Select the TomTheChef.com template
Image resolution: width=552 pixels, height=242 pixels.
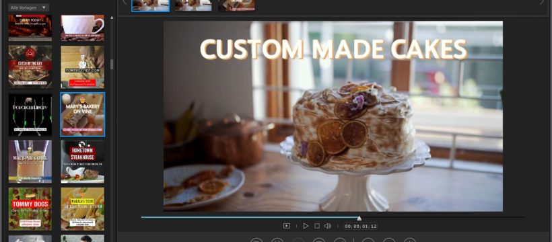coord(82,67)
